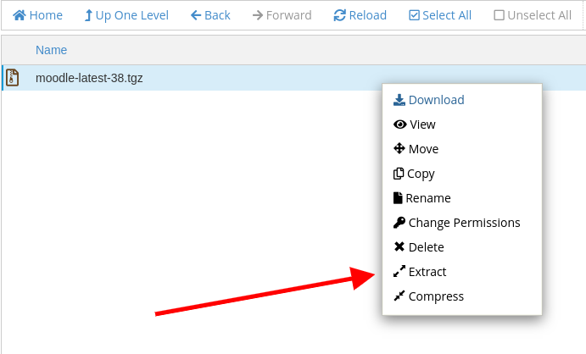Select Move in the context menu
The image size is (586, 354).
pos(423,149)
